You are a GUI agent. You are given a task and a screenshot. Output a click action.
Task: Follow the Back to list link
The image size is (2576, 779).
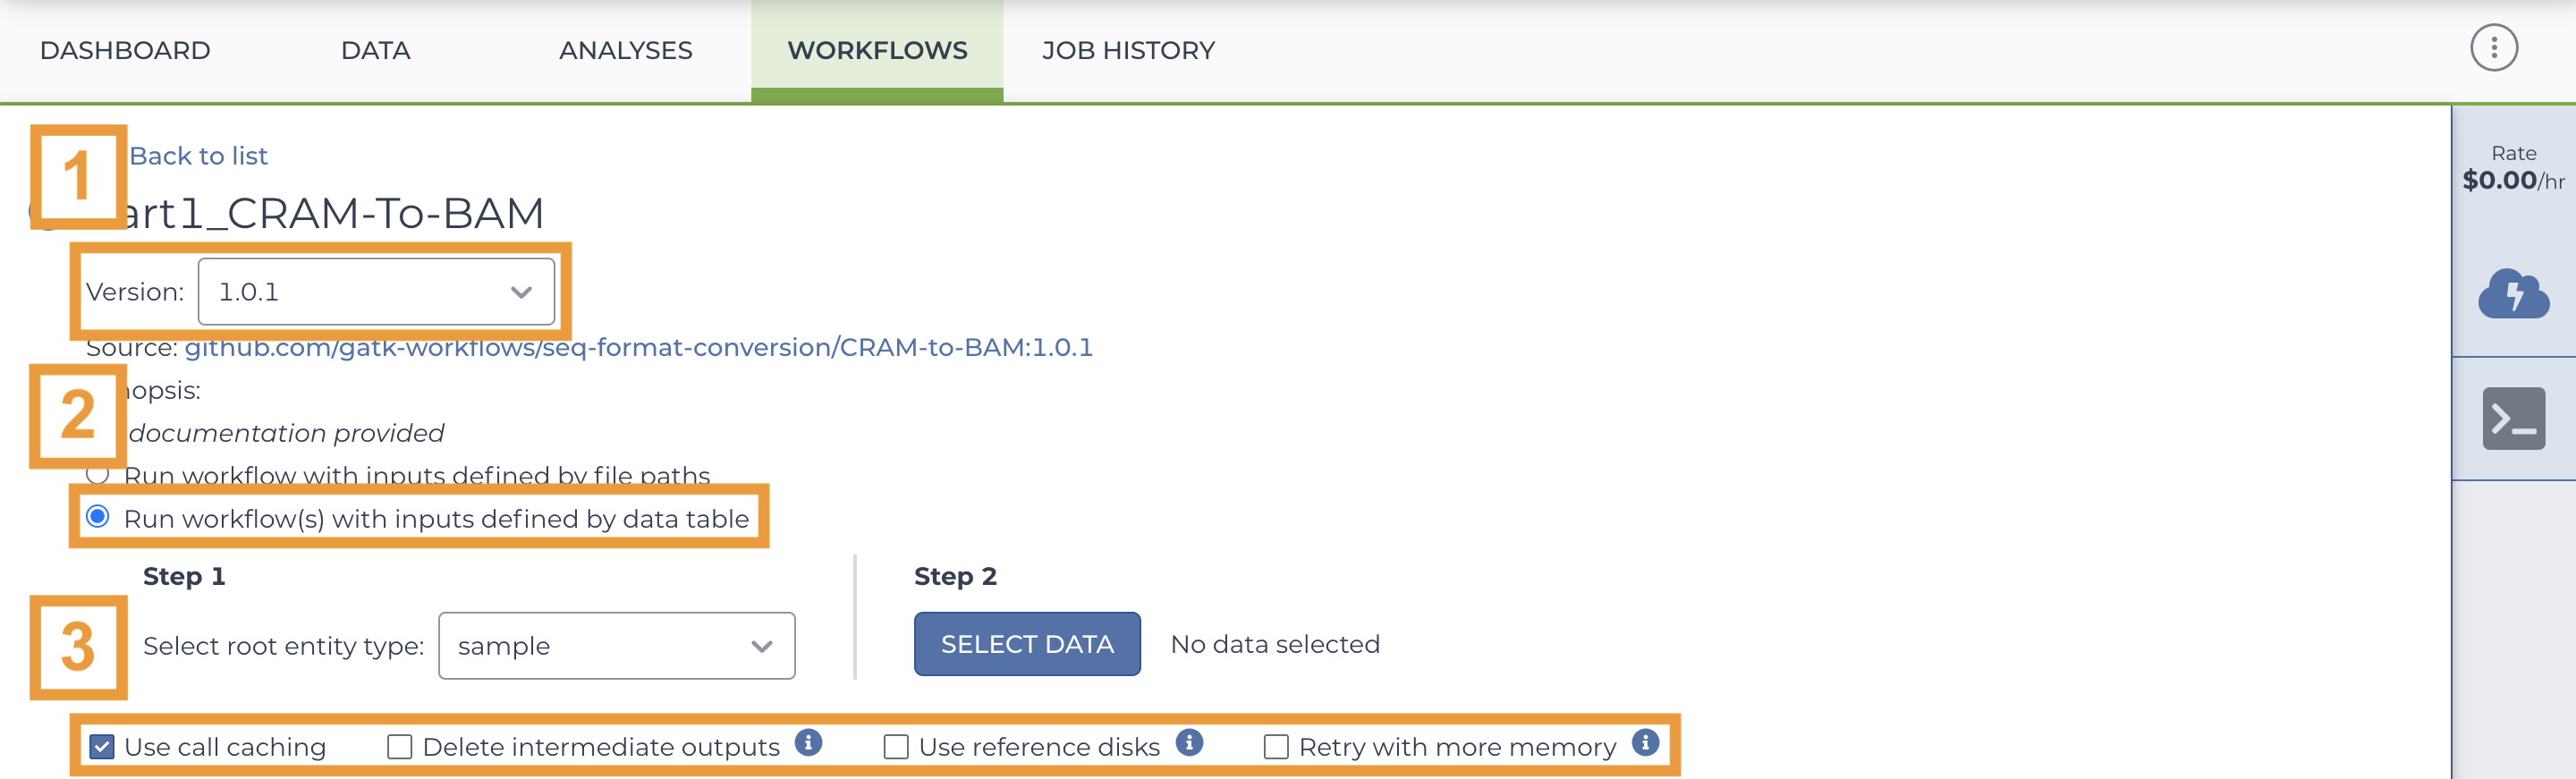point(198,156)
